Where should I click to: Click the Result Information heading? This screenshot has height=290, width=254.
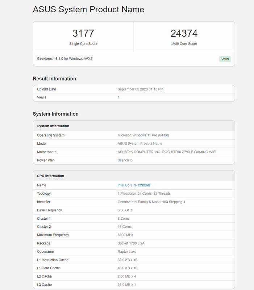(x=54, y=79)
